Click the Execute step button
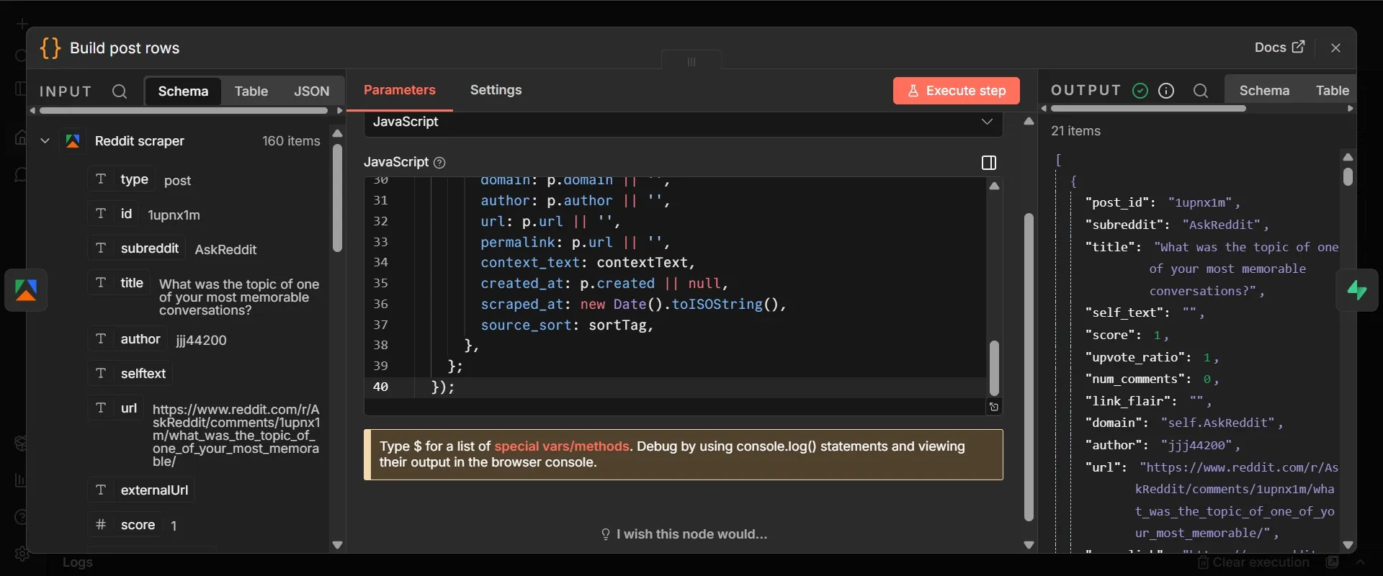 coord(957,91)
